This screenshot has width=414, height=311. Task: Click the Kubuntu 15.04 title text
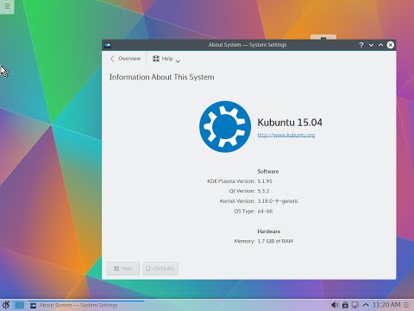click(x=290, y=123)
